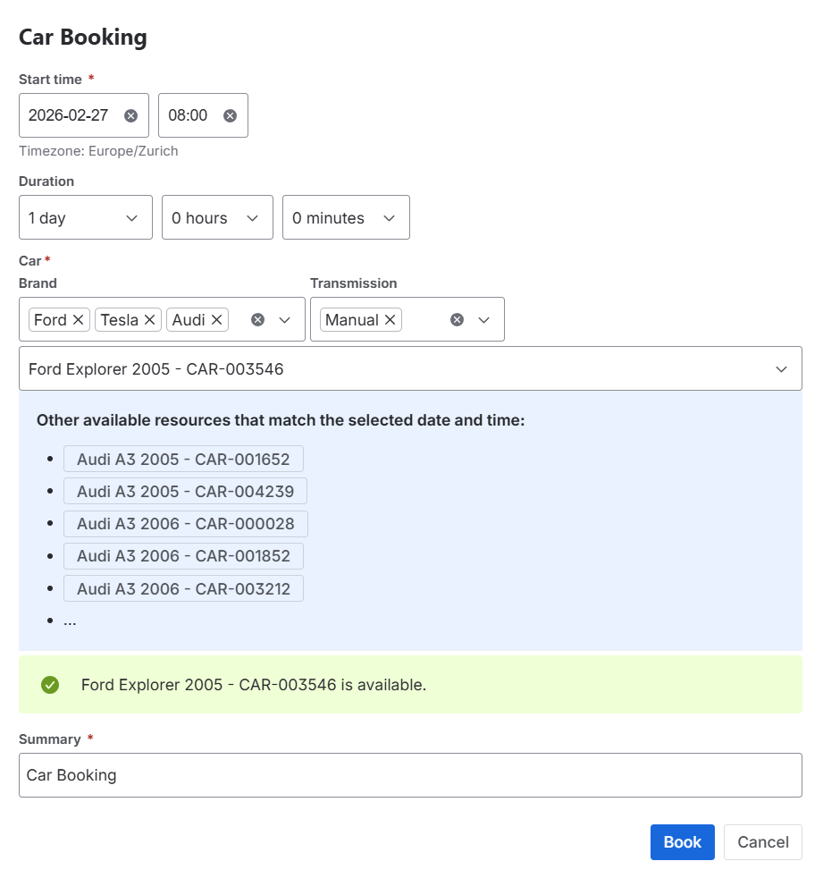
Task: Open the days duration dropdown
Action: [85, 217]
